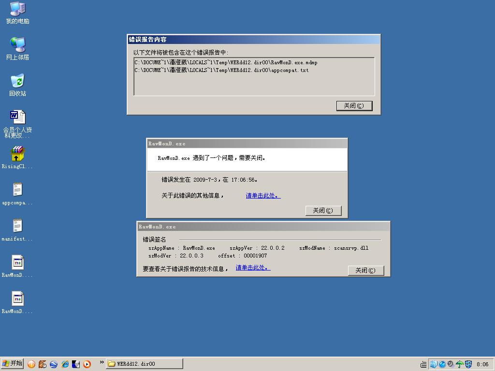
Task: Expand the quick launch overflow chevron
Action: tap(102, 362)
